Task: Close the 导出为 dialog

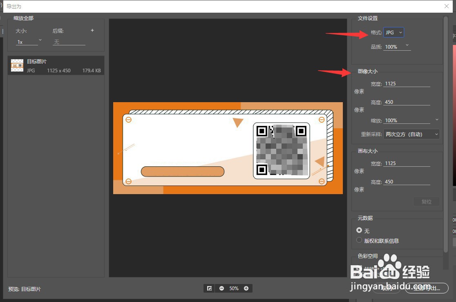Action: 447,6
